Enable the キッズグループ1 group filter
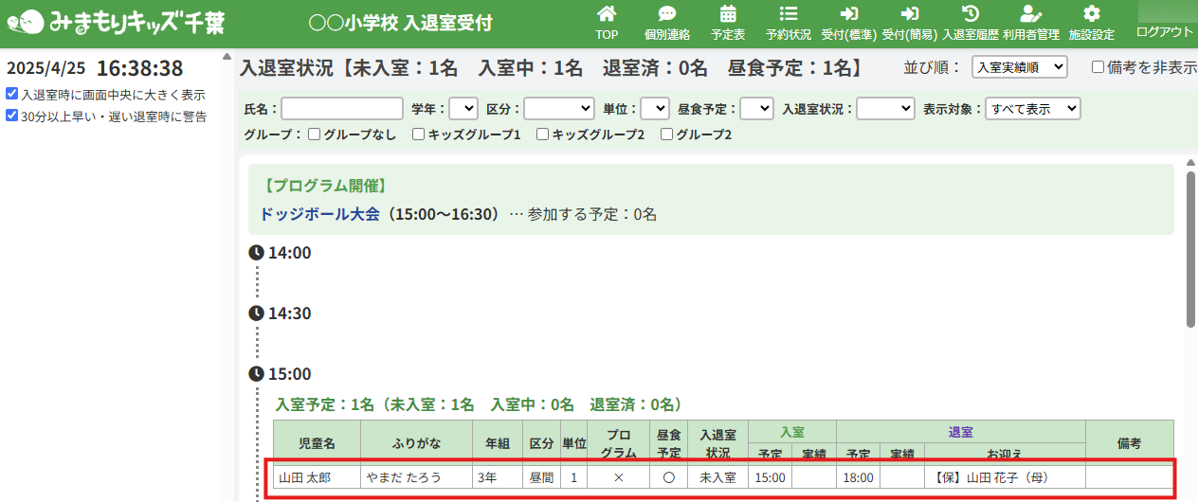This screenshot has height=502, width=1198. pyautogui.click(x=418, y=134)
